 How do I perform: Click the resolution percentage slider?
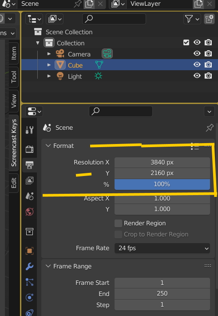pos(162,184)
